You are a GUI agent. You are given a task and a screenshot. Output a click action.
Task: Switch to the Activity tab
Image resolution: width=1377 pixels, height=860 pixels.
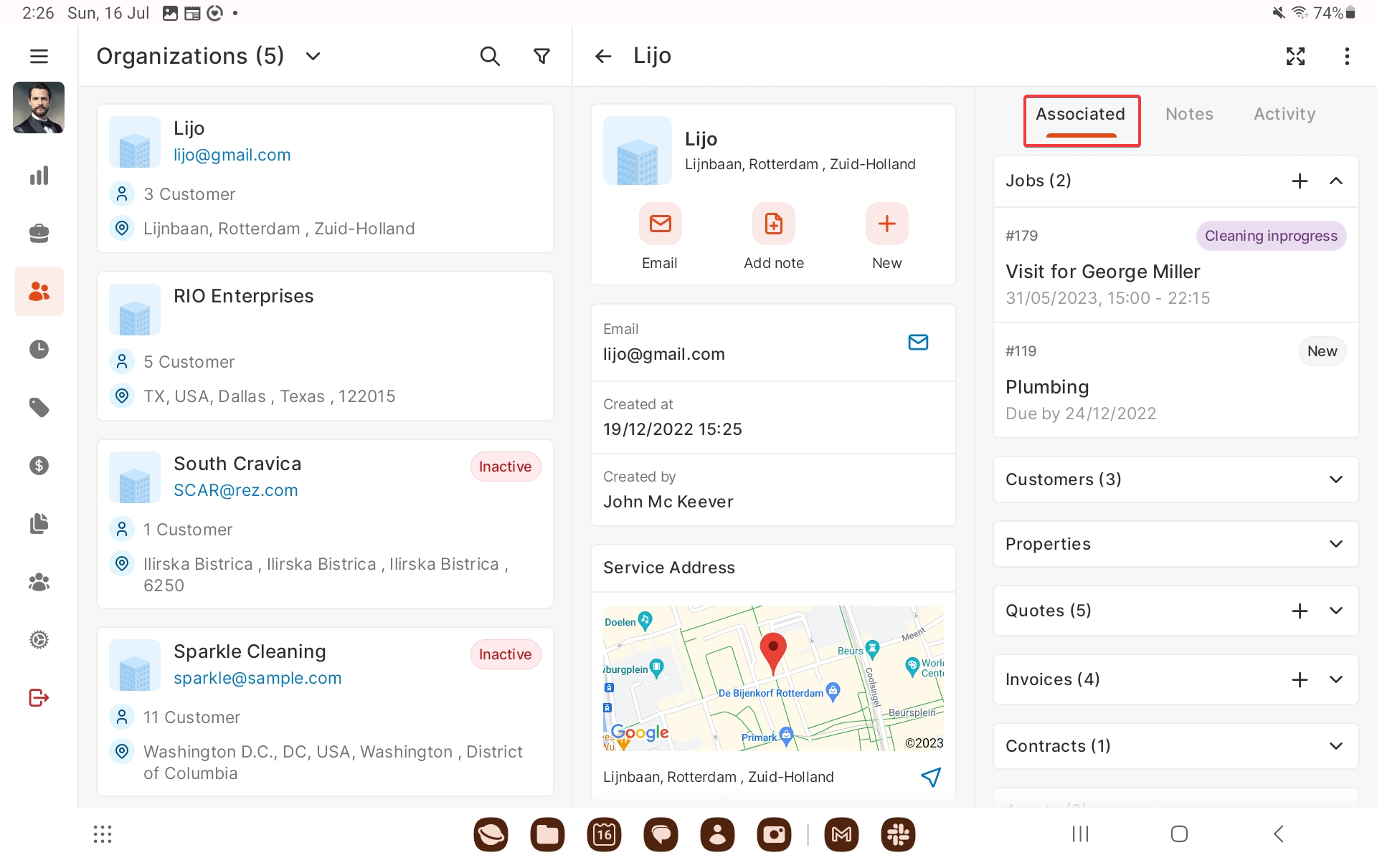(x=1284, y=114)
